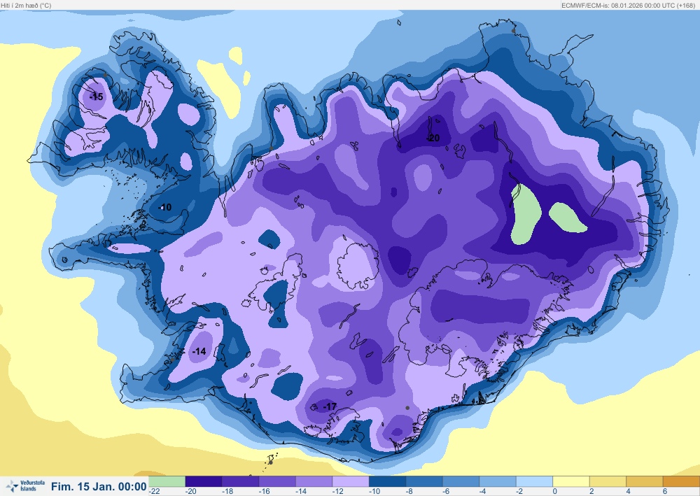Click the station dot on the Vestmannaeyjar islands
Screen dimensions: 700x496
(x=270, y=462)
